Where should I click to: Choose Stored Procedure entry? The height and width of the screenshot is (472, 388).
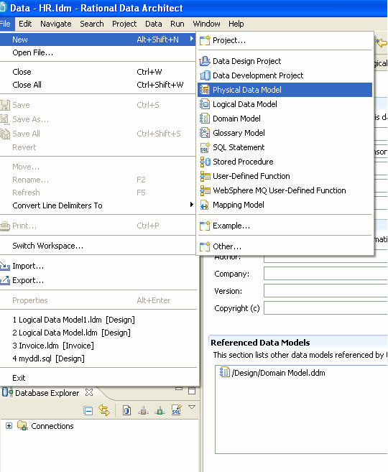tap(285, 162)
